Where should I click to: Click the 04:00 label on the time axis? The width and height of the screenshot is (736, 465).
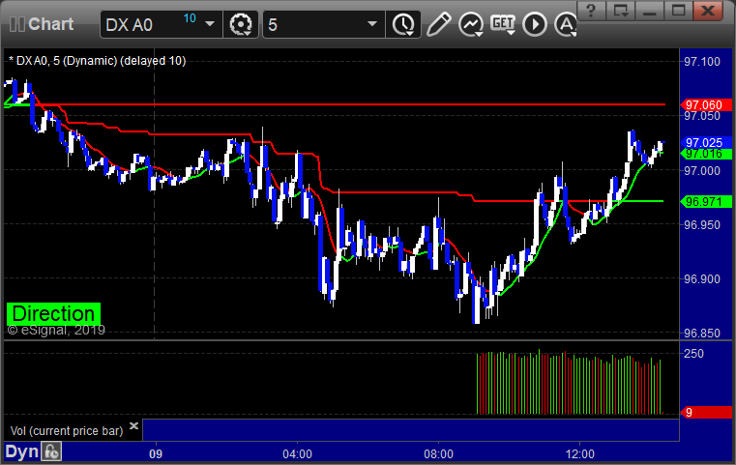[x=297, y=454]
